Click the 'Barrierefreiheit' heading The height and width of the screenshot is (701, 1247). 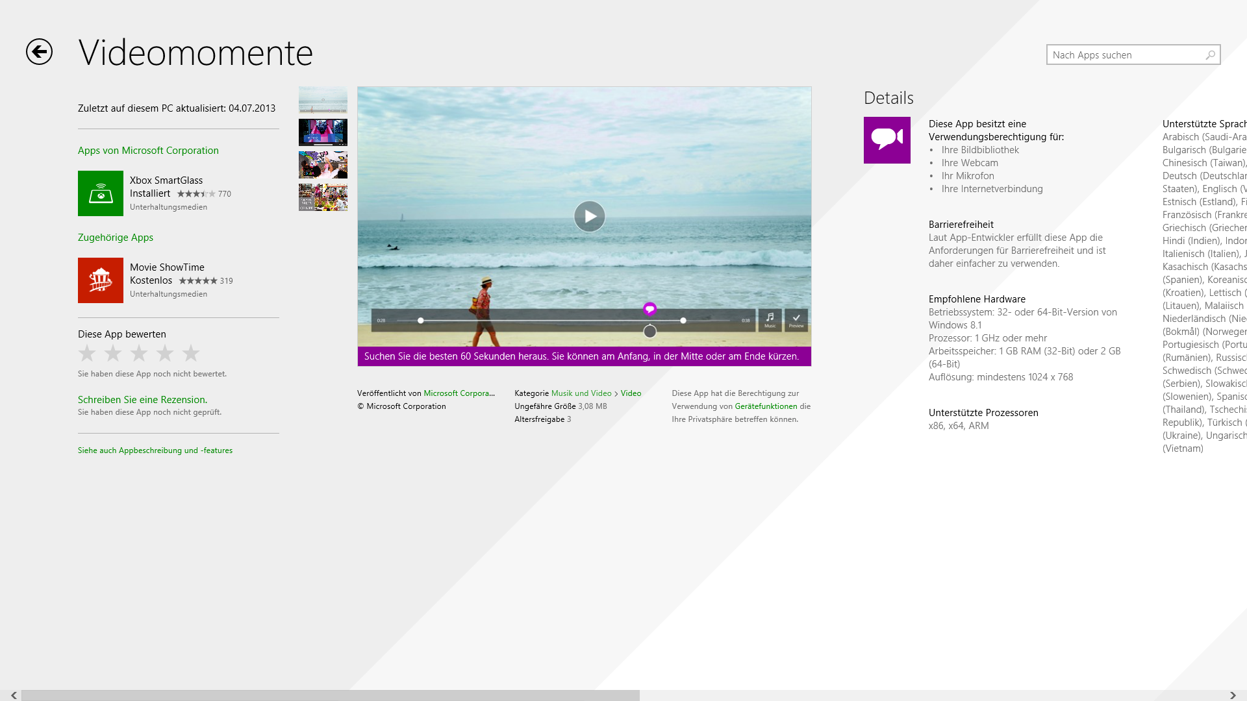[x=961, y=225]
